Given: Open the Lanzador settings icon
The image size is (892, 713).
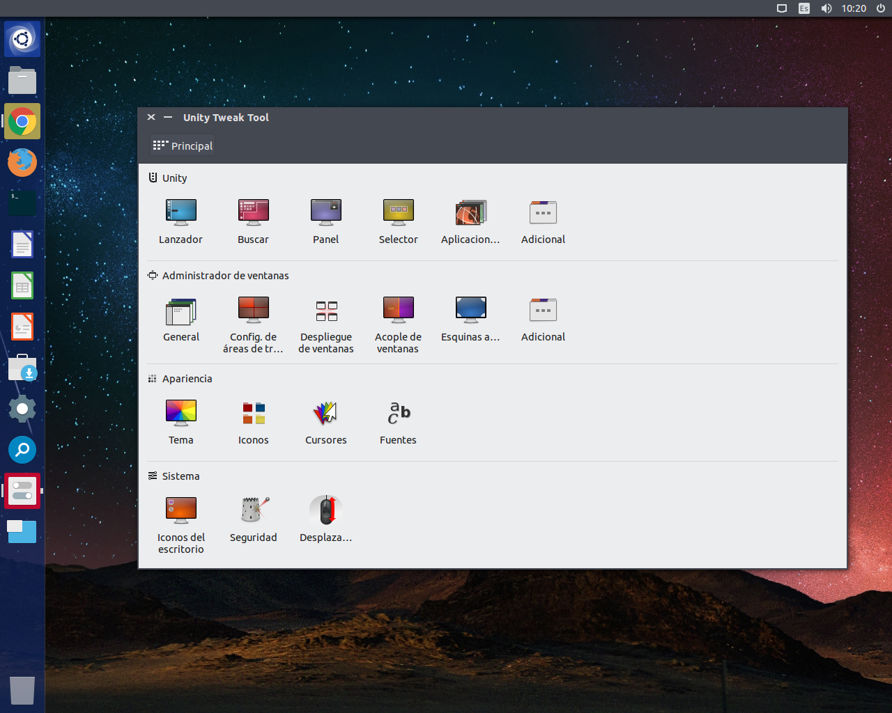Looking at the screenshot, I should tap(180, 212).
